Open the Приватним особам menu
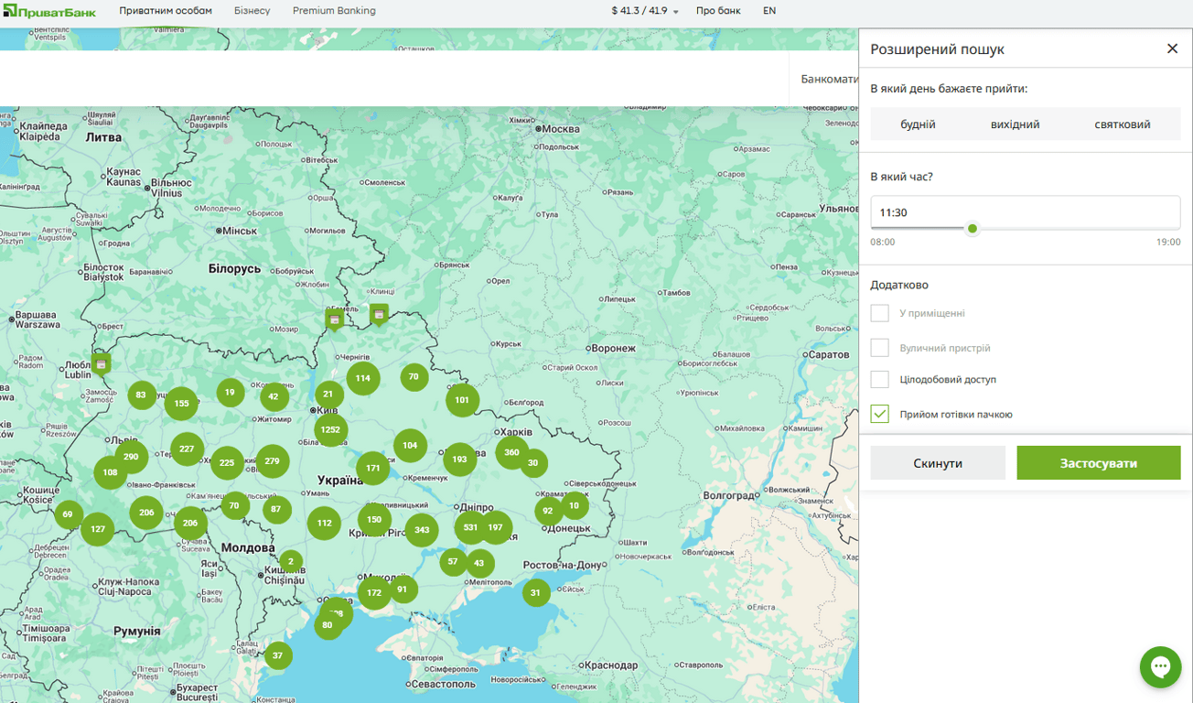1193x703 pixels. click(x=166, y=11)
